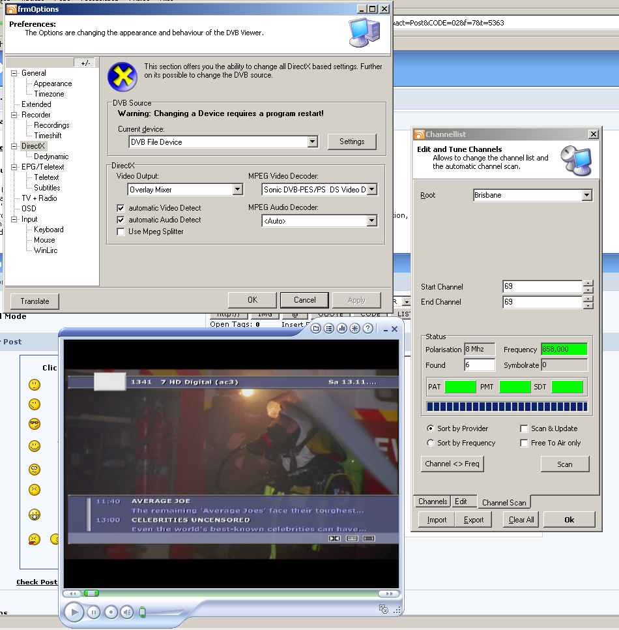
Task: Open the Video Output dropdown
Action: tap(237, 190)
